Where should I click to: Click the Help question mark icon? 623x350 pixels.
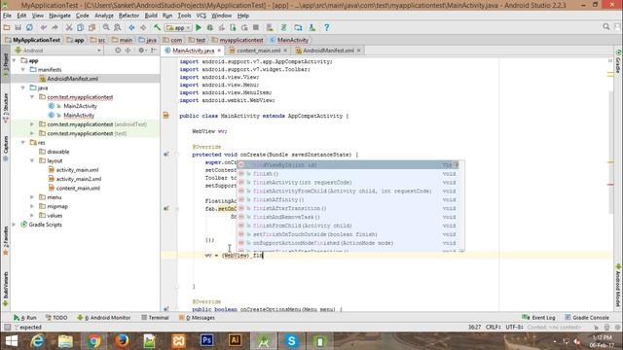pyautogui.click(x=327, y=27)
